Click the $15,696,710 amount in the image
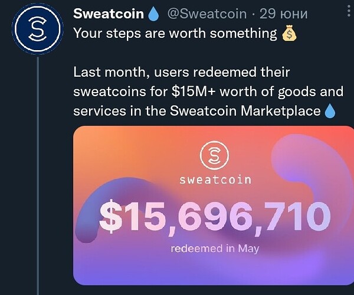 pos(215,217)
